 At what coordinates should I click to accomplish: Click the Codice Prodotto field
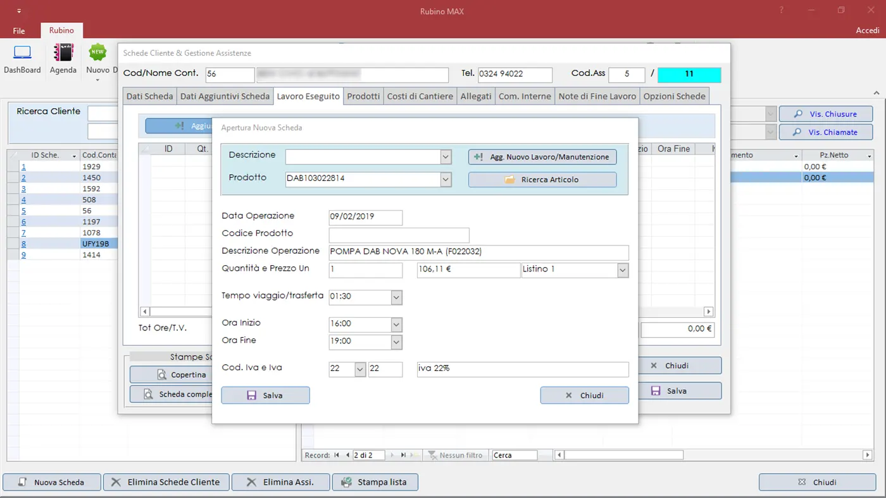click(x=399, y=235)
